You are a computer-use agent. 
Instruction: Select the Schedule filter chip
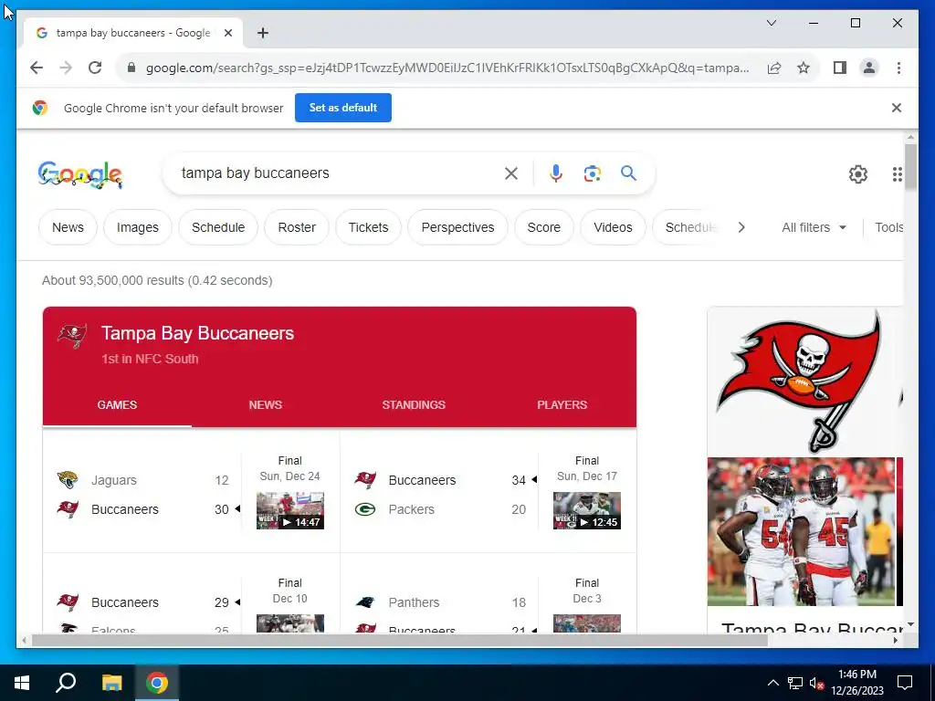tap(218, 227)
